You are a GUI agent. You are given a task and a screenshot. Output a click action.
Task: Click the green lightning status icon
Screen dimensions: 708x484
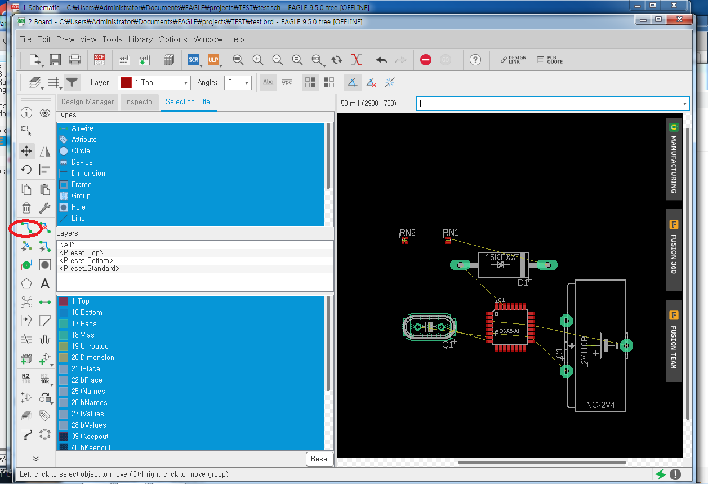click(x=660, y=474)
